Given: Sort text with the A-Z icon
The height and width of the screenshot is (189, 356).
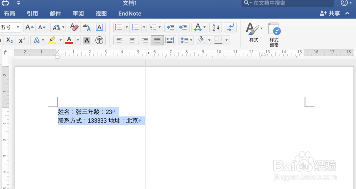Looking at the screenshot, I should [x=216, y=27].
